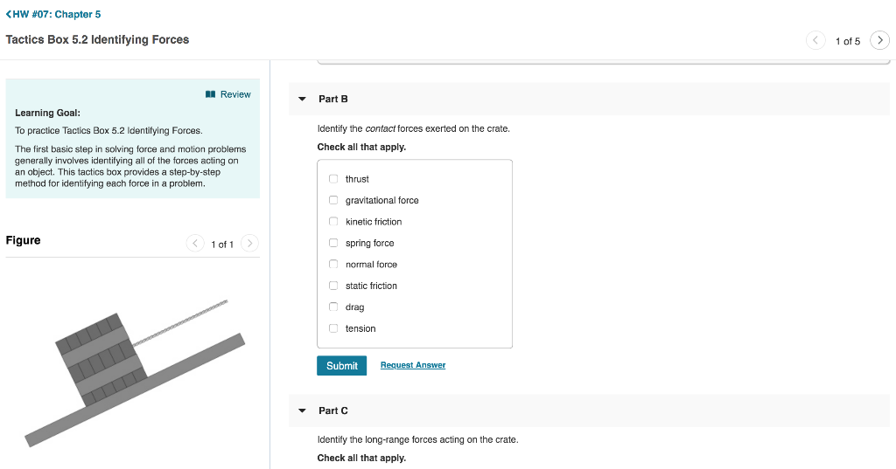This screenshot has width=896, height=469.
Task: Click back chevron to HW #07
Action: pyautogui.click(x=9, y=14)
